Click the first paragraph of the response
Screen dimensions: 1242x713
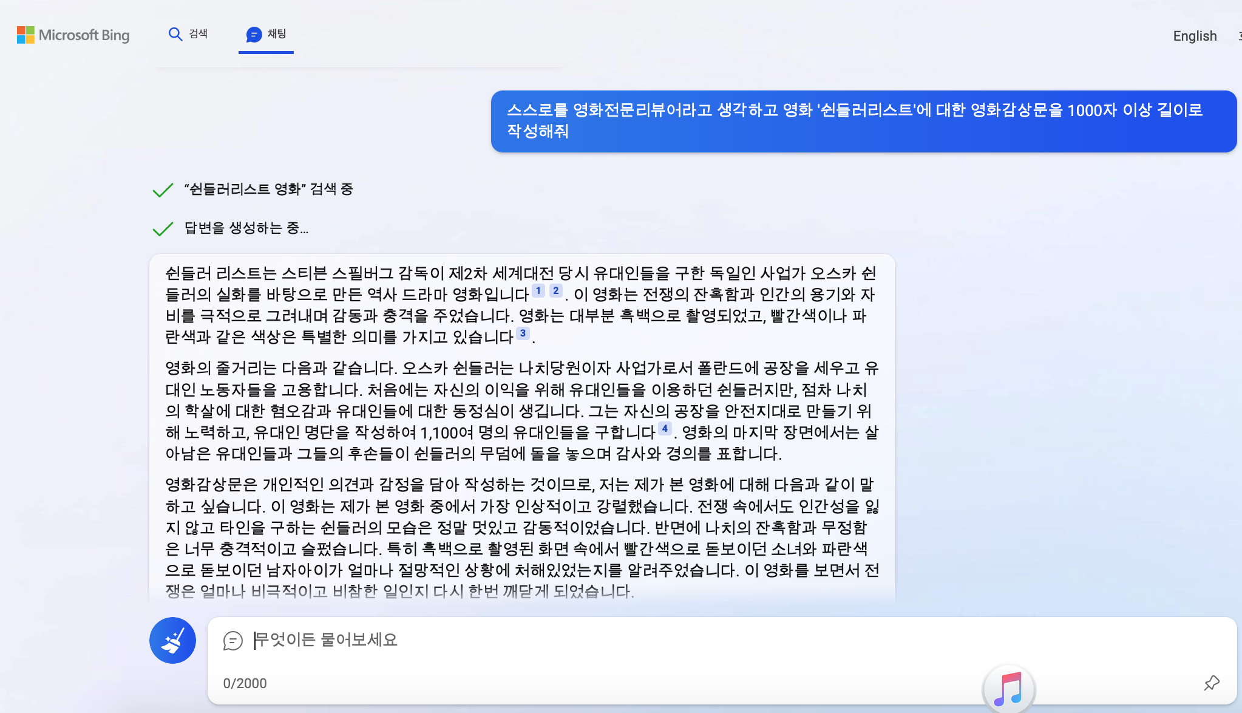tap(521, 305)
